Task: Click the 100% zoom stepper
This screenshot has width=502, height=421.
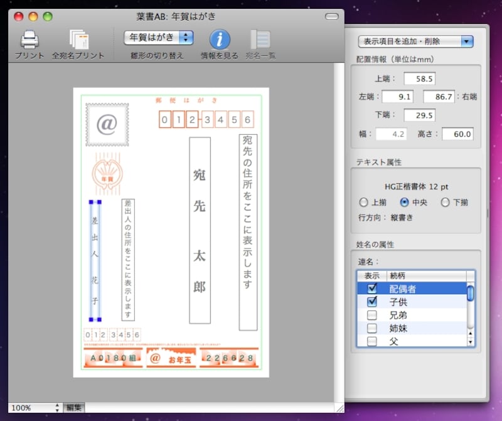Action: (58, 408)
